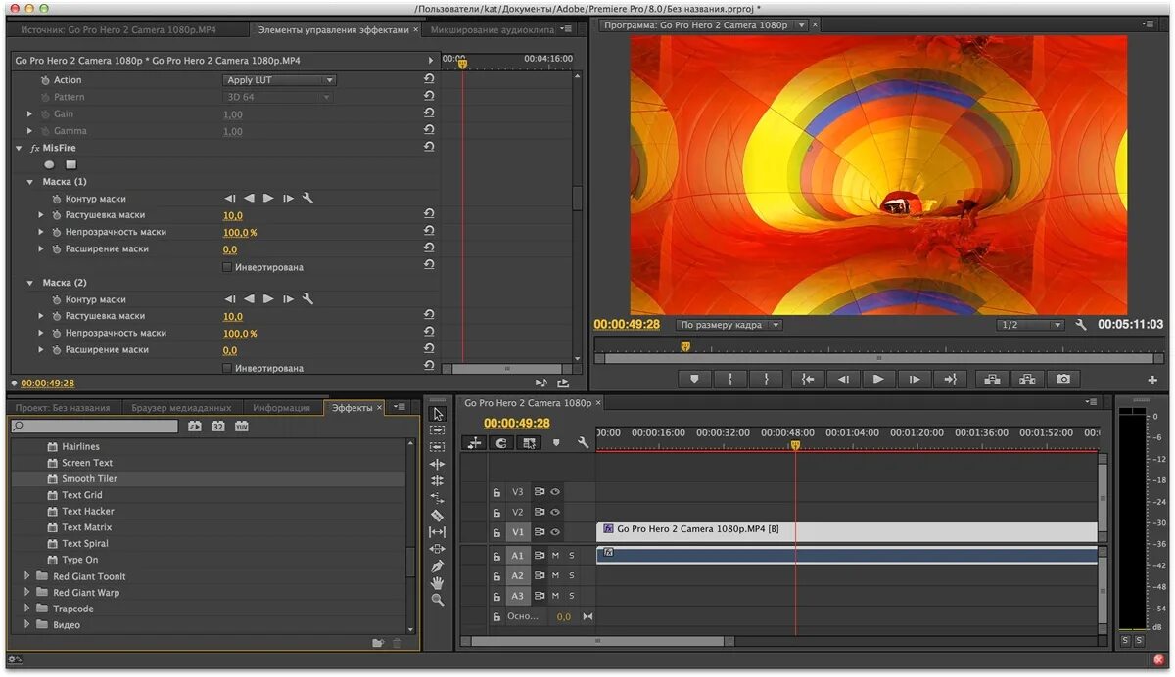Image resolution: width=1175 pixels, height=677 pixels.
Task: Select the Smooth Tiler effect
Action: pos(89,479)
